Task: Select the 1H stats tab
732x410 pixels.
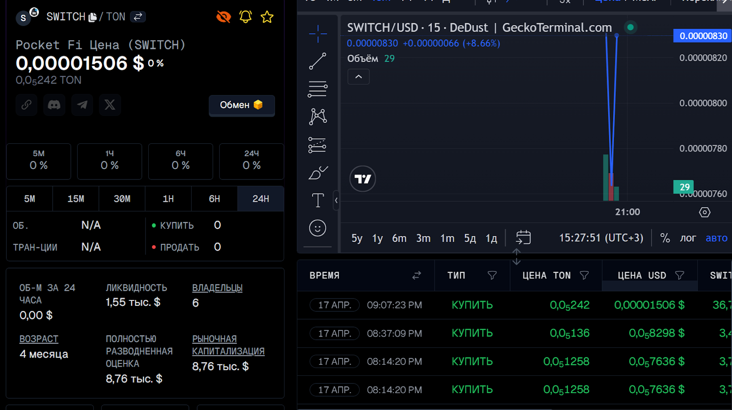Action: (168, 199)
